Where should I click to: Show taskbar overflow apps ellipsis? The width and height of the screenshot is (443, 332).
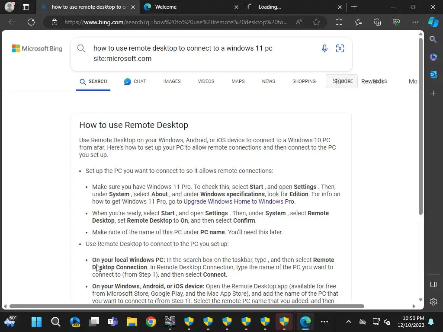pos(324,322)
